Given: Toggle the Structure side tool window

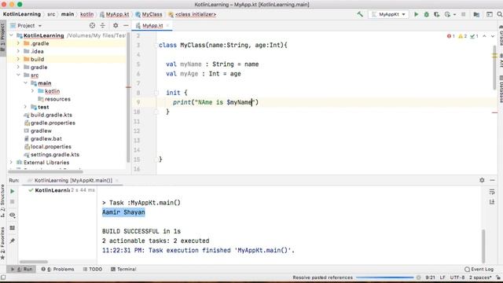Looking at the screenshot, I should [x=2, y=202].
